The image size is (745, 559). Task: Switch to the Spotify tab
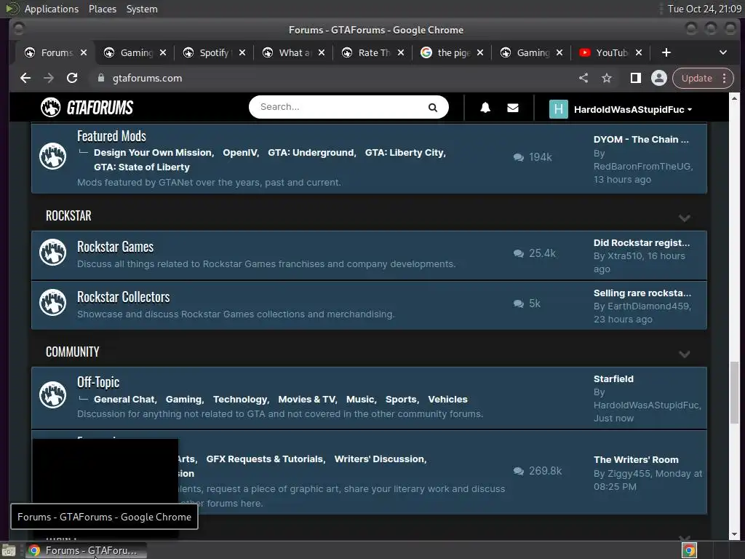213,52
